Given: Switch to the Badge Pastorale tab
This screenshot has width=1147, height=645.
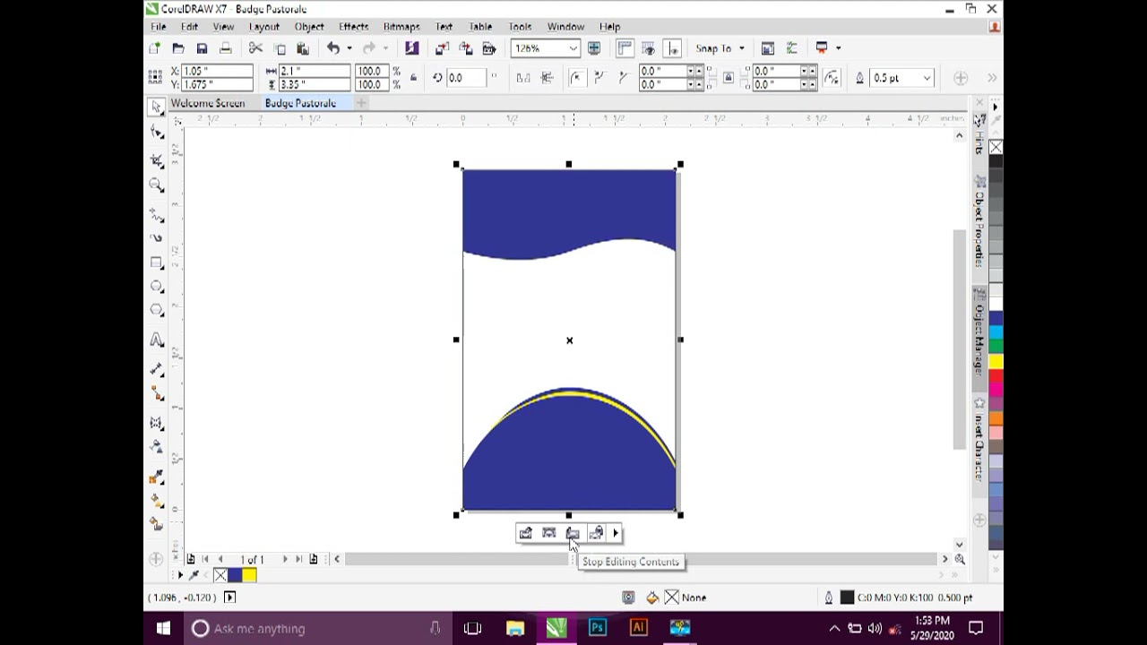Looking at the screenshot, I should [x=300, y=103].
